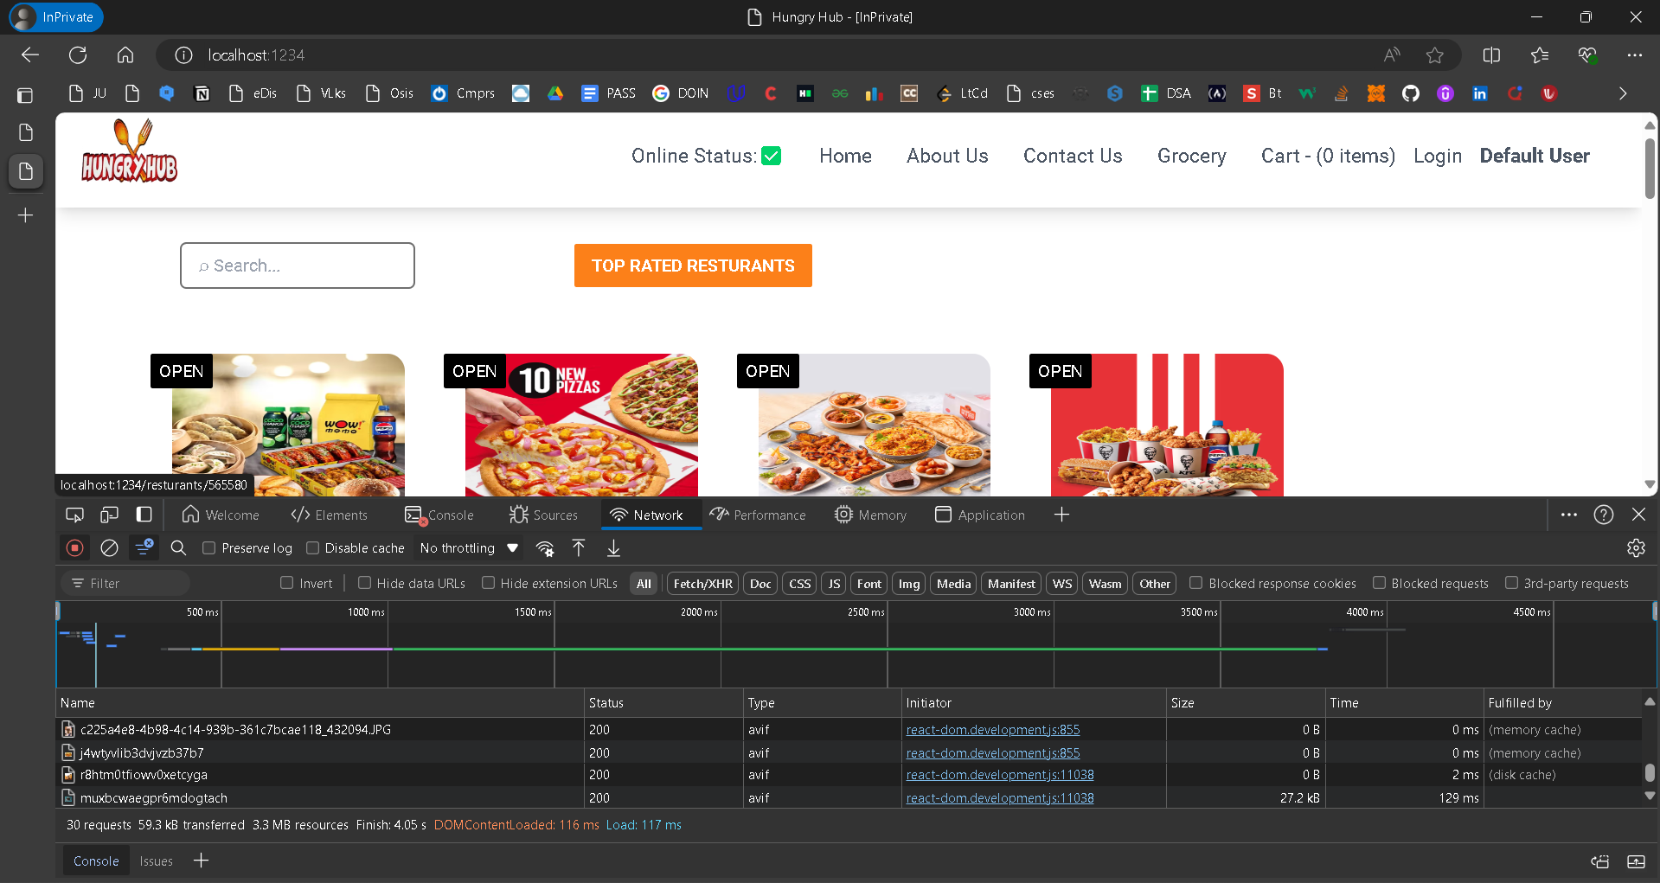Screen dimensions: 1660x883
Task: Toggle the network filter bar icon
Action: coord(144,547)
